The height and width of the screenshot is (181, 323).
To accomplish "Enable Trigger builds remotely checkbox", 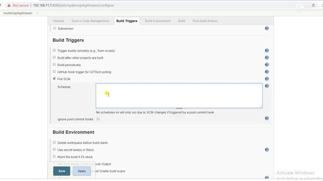I will [54, 50].
